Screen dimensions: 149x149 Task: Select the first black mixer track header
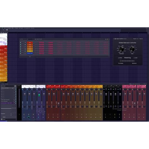105,86
